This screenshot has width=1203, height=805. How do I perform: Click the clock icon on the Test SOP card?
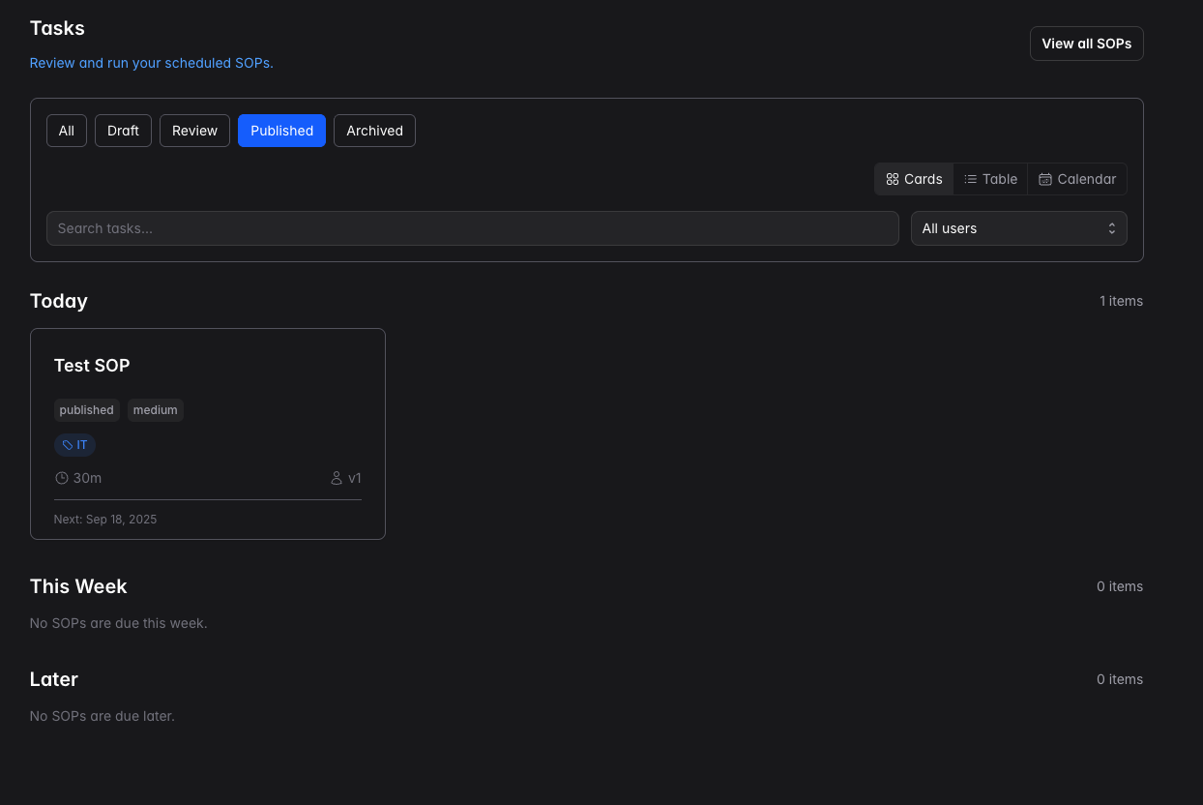pos(61,478)
